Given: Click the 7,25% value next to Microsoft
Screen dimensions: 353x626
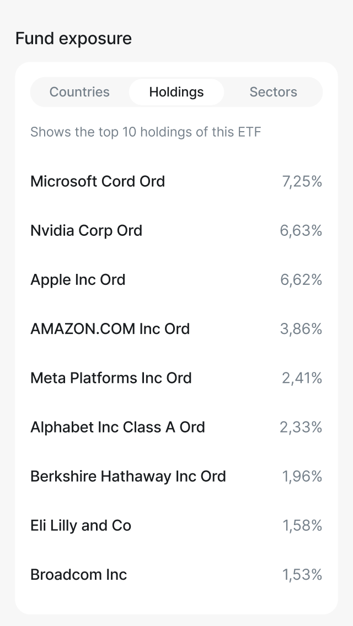Looking at the screenshot, I should pyautogui.click(x=301, y=181).
